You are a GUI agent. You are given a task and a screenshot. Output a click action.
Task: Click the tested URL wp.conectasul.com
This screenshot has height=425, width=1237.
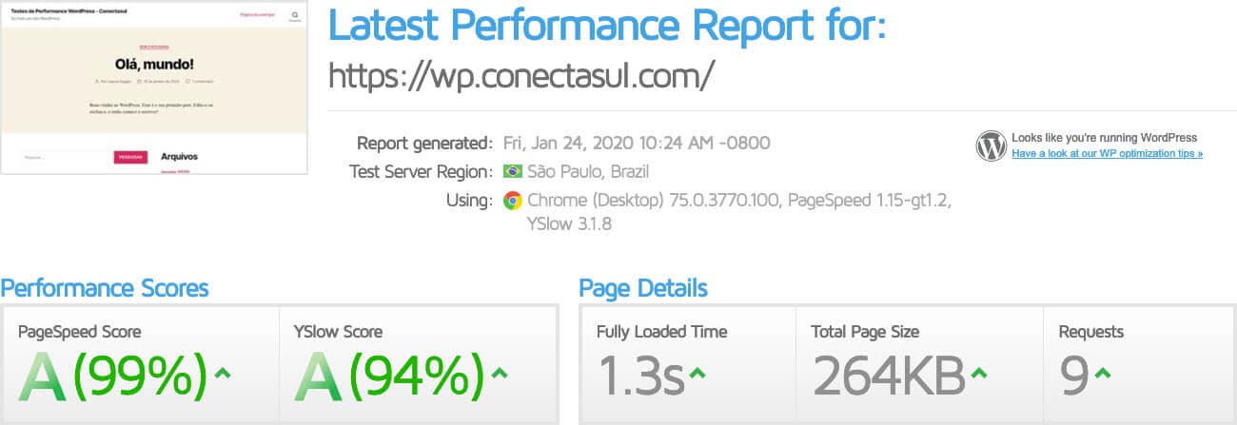click(x=520, y=74)
